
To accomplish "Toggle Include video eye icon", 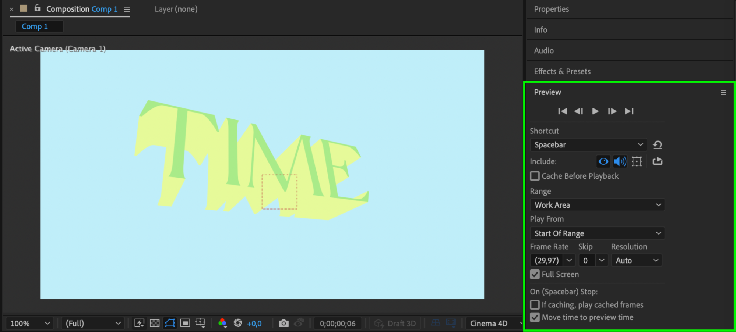I will pos(603,161).
